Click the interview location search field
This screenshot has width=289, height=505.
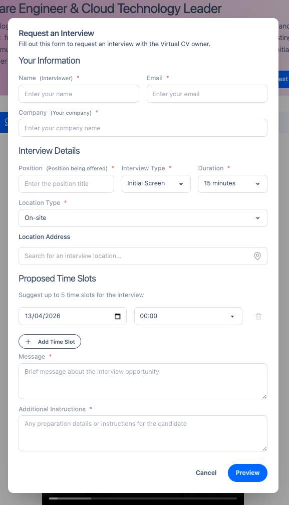(x=135, y=256)
